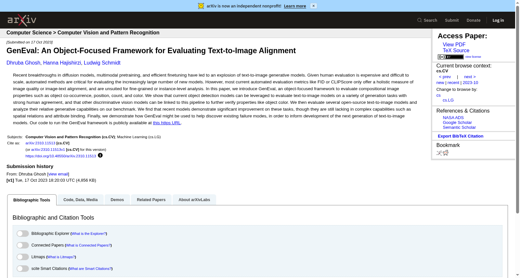This screenshot has width=520, height=278.
Task: Open author Ludwig Schmidt's link
Action: (102, 63)
